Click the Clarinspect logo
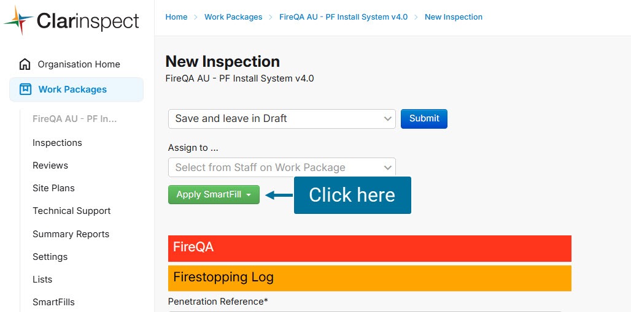Image resolution: width=631 pixels, height=312 pixels. (71, 21)
